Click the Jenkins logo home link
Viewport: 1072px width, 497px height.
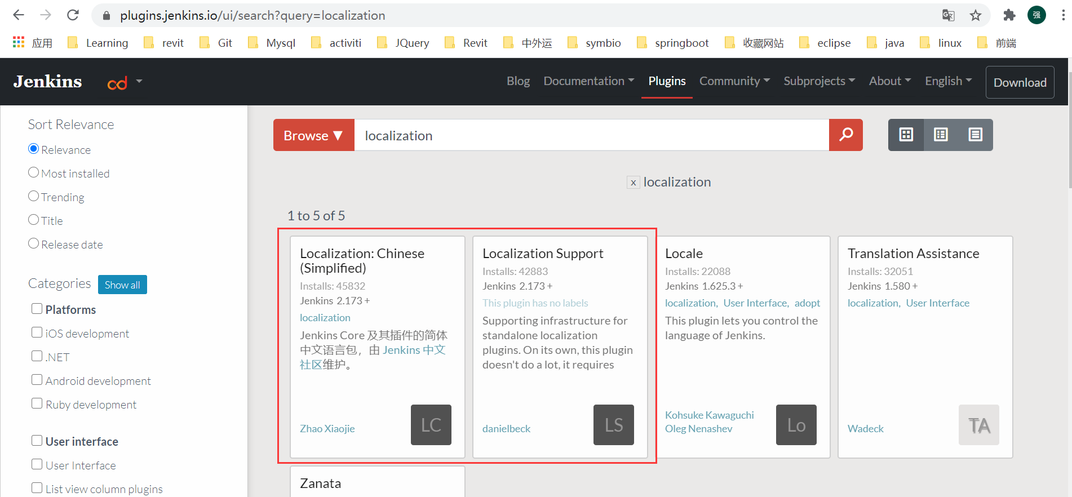pos(48,82)
